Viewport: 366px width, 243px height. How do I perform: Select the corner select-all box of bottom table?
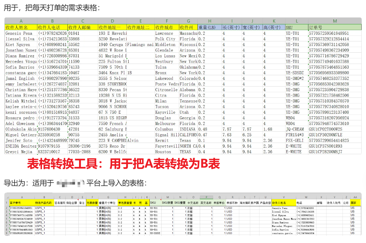tap(7, 197)
